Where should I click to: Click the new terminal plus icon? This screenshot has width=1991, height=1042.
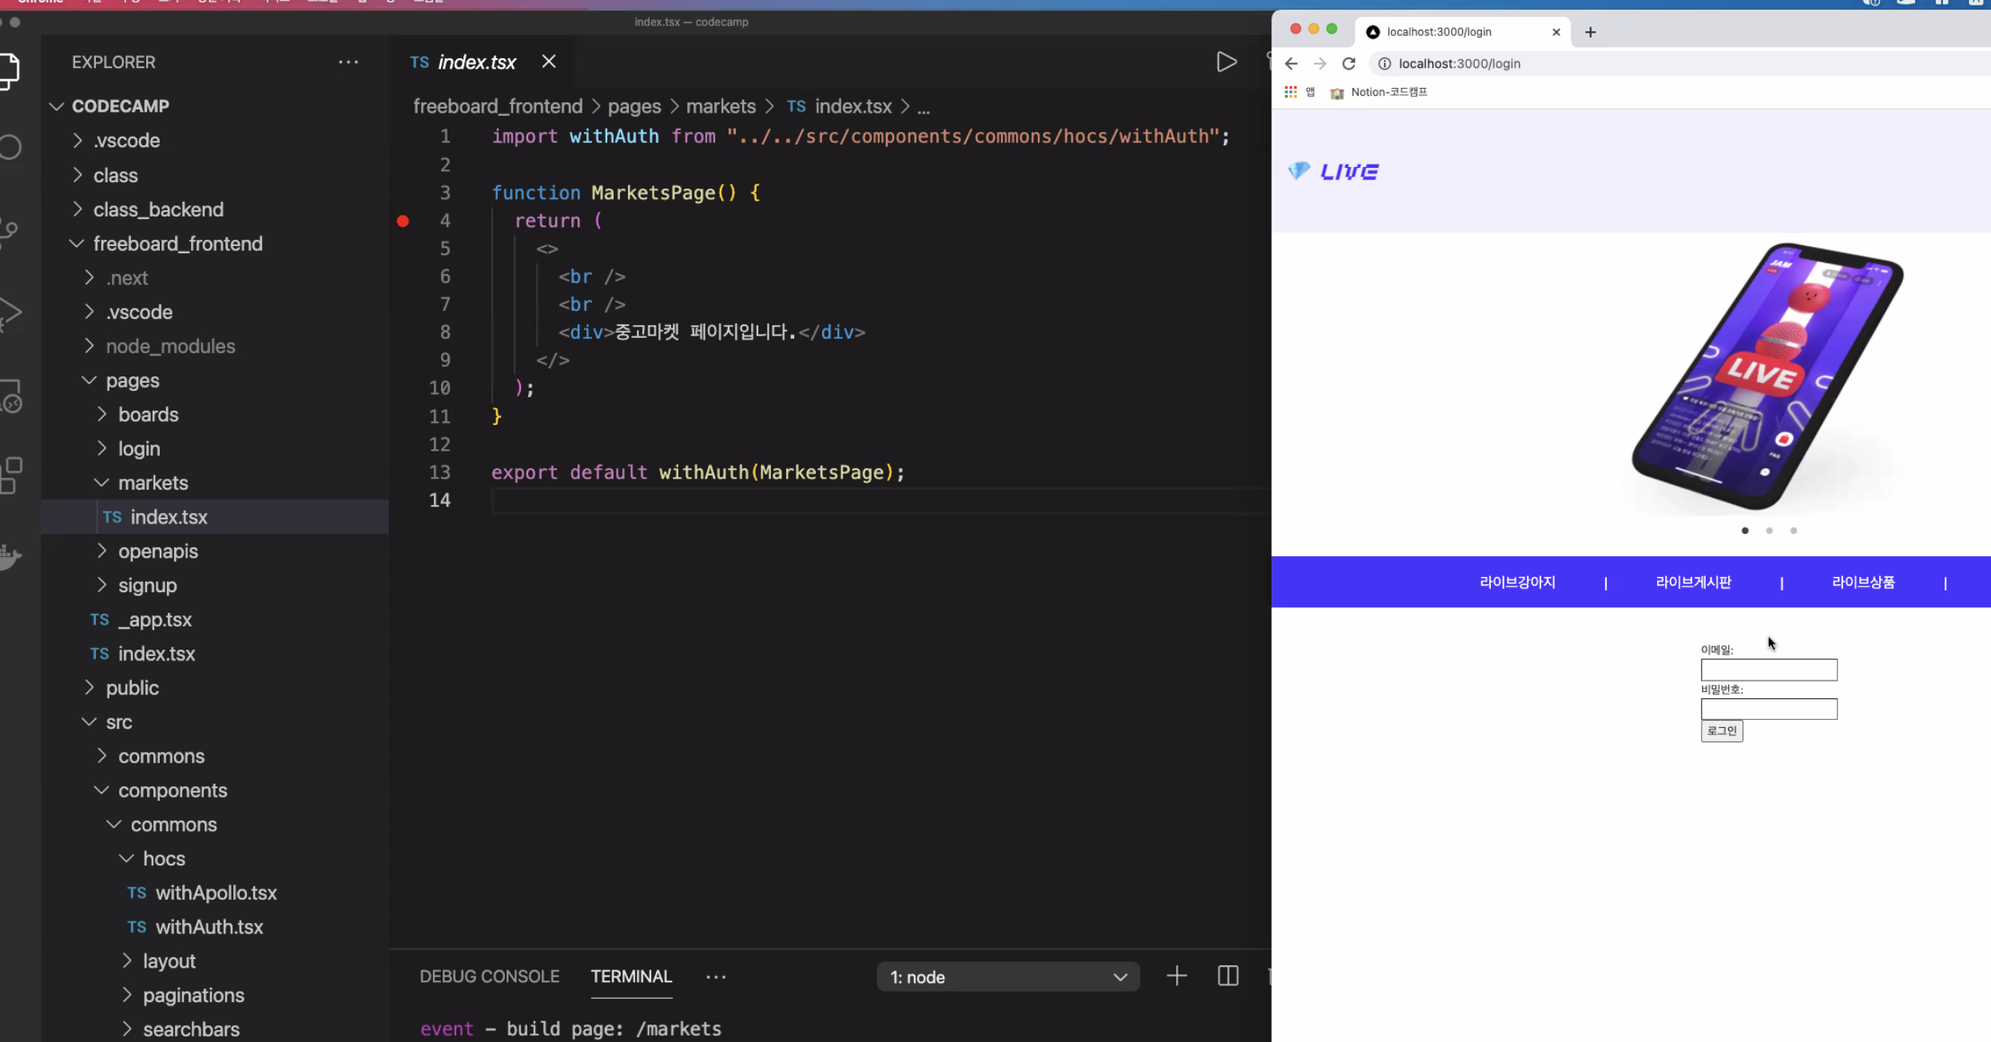1176,976
